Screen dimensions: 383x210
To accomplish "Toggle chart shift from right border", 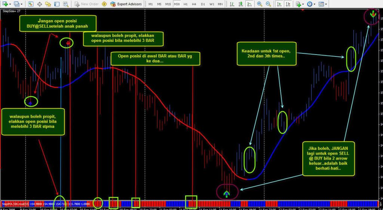I will tap(288, 4).
